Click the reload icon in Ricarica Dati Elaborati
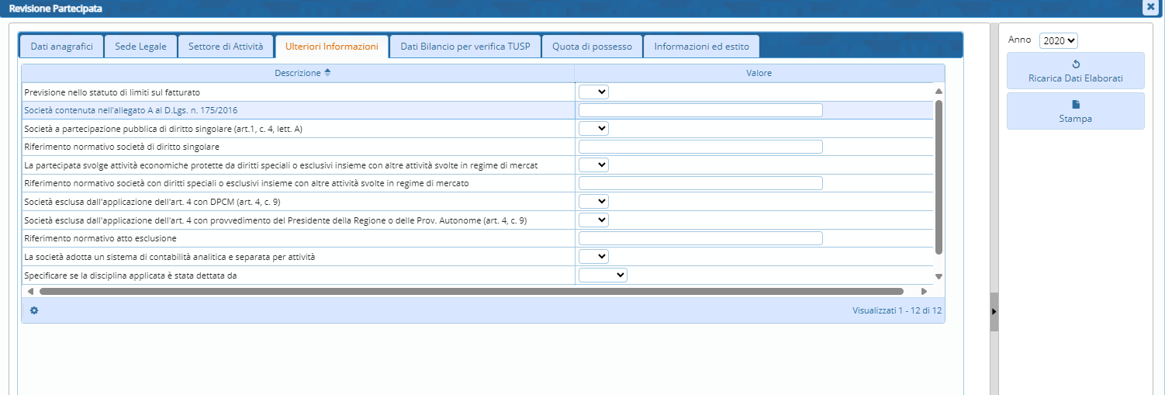Screen dimensions: 1165x395 click(1075, 64)
